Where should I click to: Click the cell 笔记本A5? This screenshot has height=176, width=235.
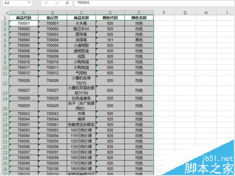(x=81, y=29)
